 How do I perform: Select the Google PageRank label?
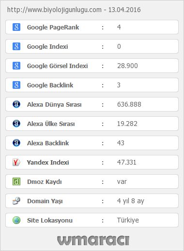click(x=53, y=28)
